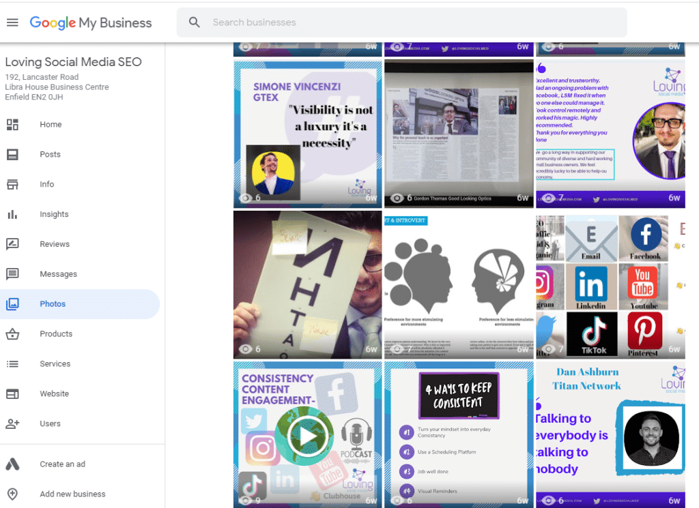The height and width of the screenshot is (508, 699).
Task: Click view count eye on social icons grid photo
Action: coord(548,349)
